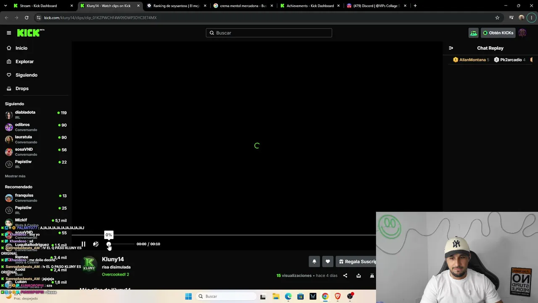538x303 pixels.
Task: Switch to Stream - Kick Dashboard tab
Action: 43,6
